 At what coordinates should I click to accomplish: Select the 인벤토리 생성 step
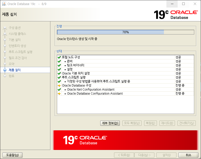tap(18, 46)
